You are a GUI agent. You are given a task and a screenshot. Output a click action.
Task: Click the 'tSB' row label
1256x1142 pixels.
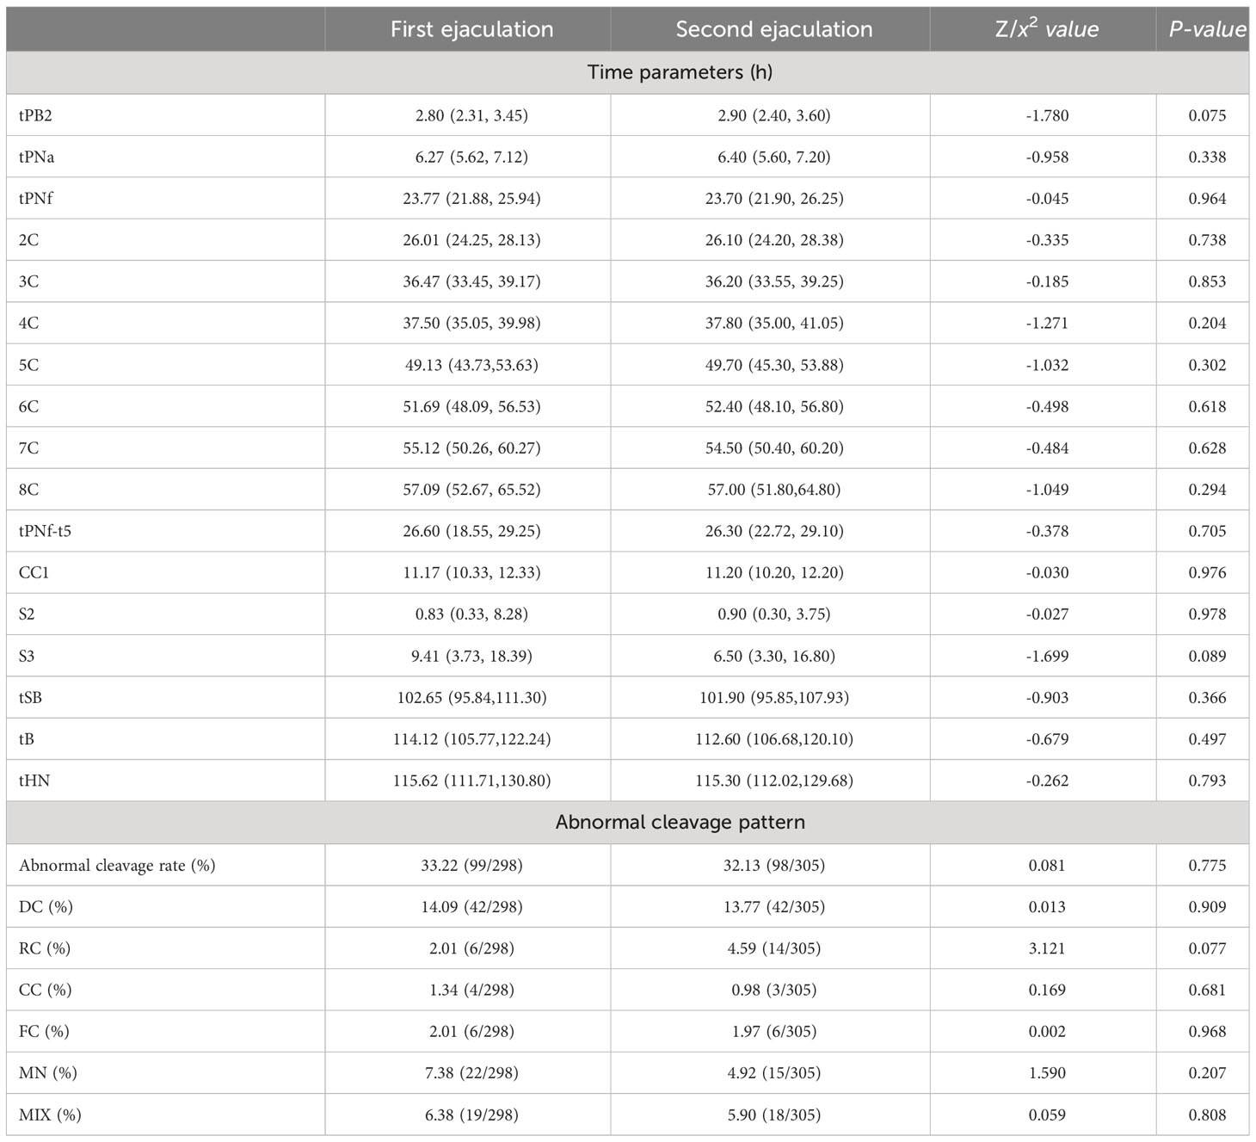pos(30,698)
